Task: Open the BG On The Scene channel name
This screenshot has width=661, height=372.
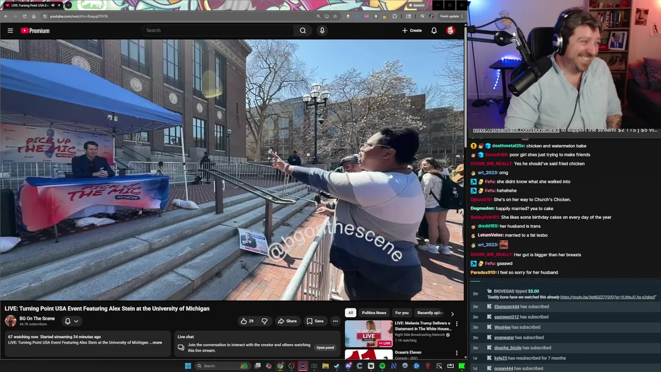Action: pos(37,318)
